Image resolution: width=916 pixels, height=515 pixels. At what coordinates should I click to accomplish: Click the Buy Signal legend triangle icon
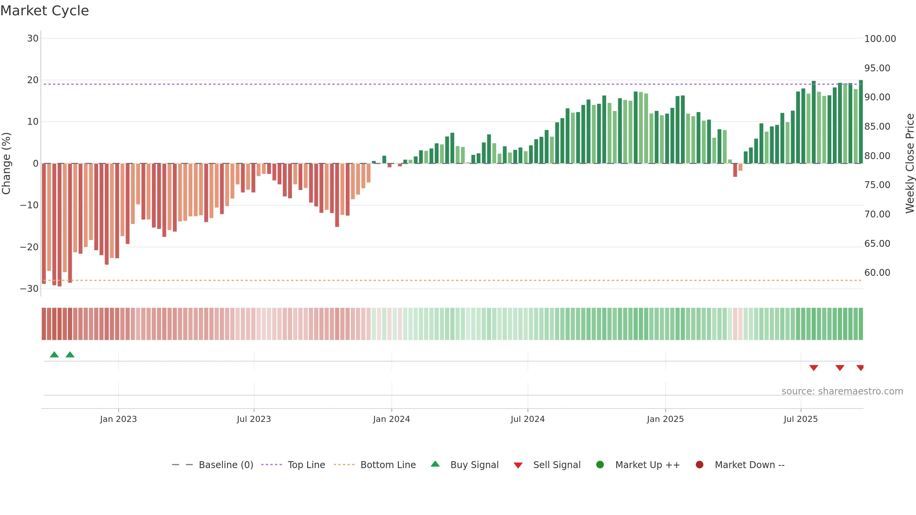tap(435, 464)
